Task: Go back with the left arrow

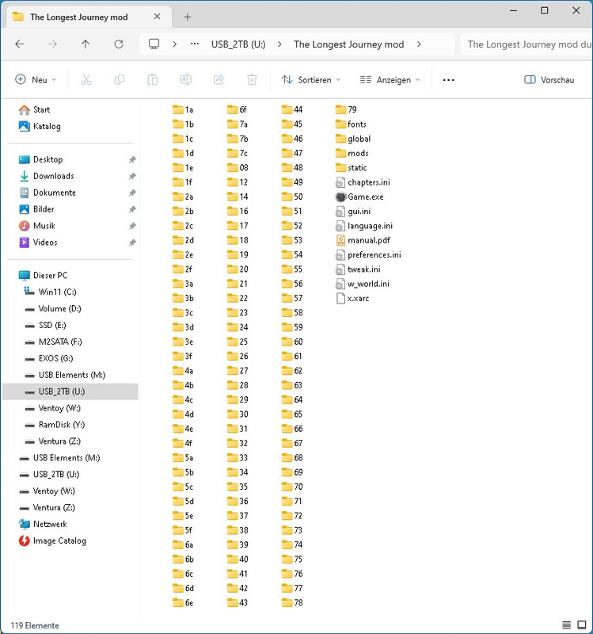Action: (19, 44)
